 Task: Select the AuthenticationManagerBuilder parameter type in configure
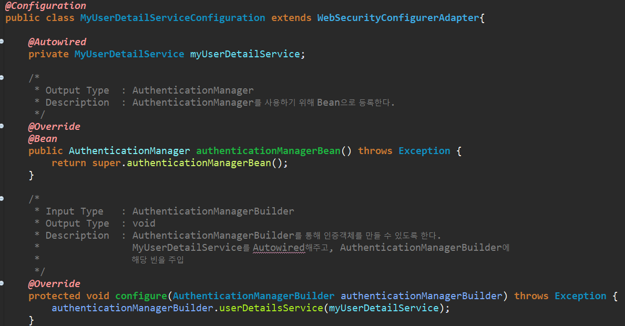[253, 296]
